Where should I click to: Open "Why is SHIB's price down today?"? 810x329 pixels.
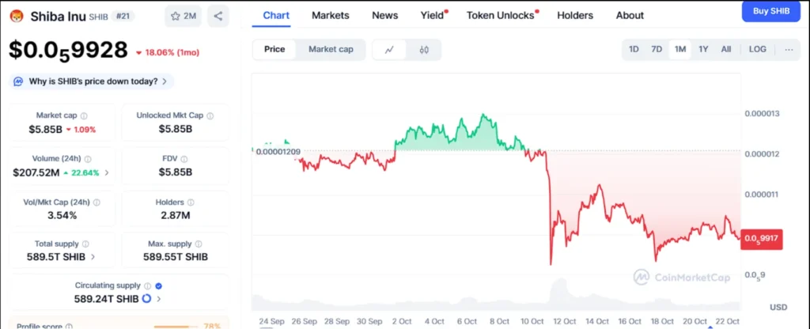click(92, 81)
